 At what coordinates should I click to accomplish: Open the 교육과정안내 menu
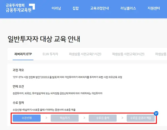[99, 8]
